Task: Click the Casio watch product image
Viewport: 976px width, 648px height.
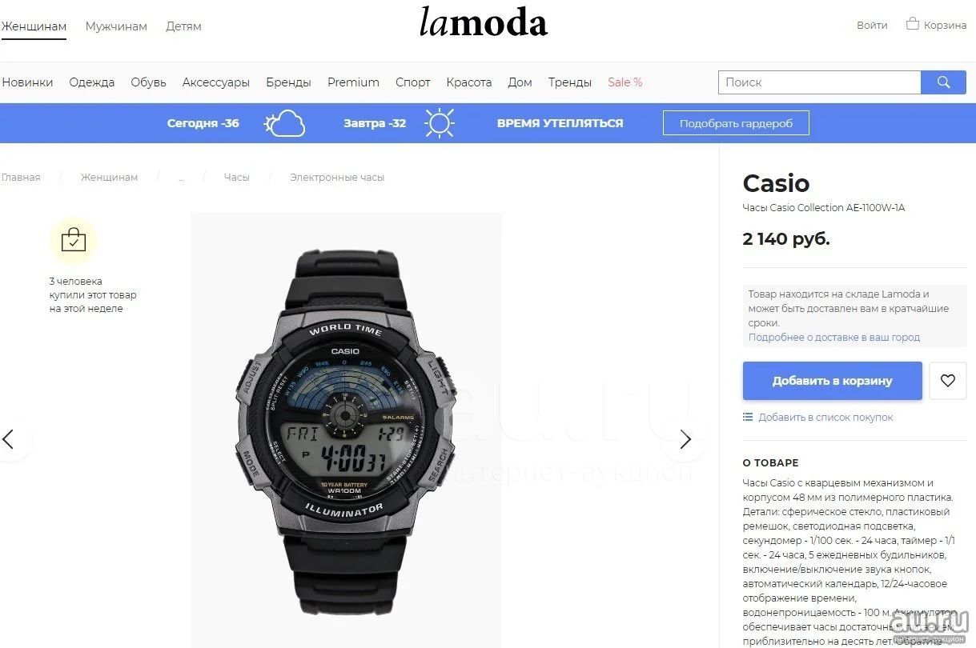Action: pos(346,430)
